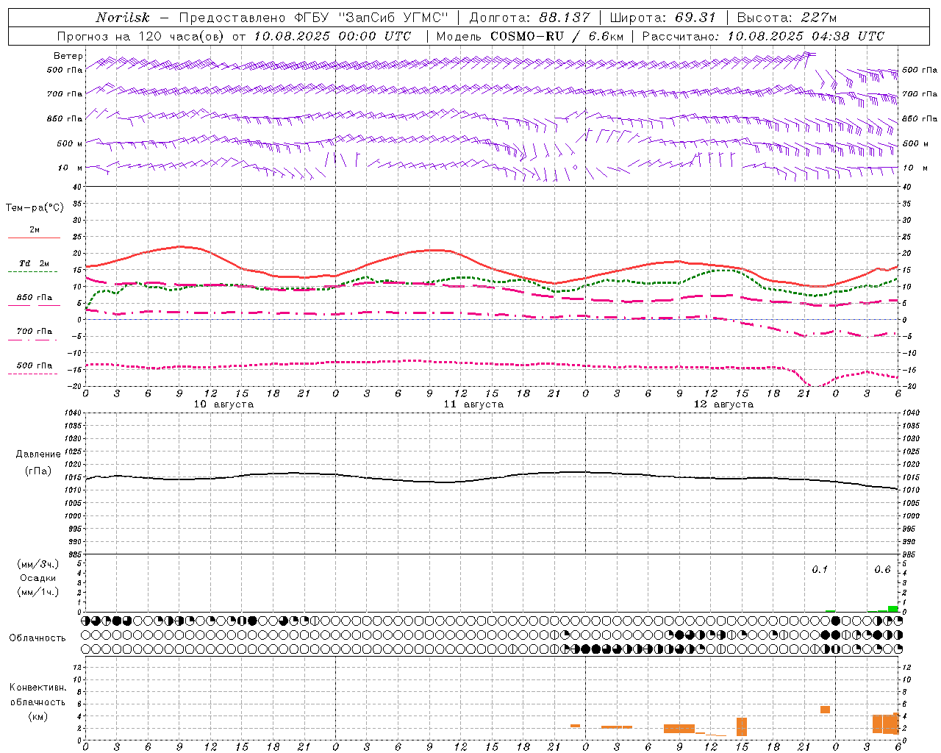Image resolution: width=941 pixels, height=753 pixels.
Task: Click the Конвективн. label
Action: pyautogui.click(x=38, y=688)
